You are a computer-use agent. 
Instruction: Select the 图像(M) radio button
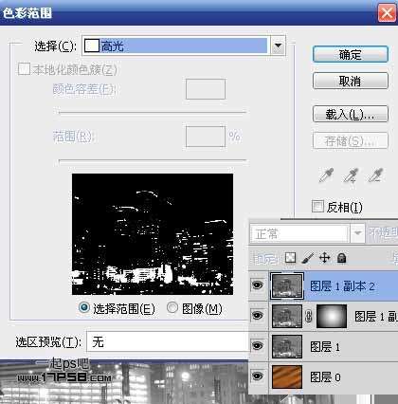[172, 307]
